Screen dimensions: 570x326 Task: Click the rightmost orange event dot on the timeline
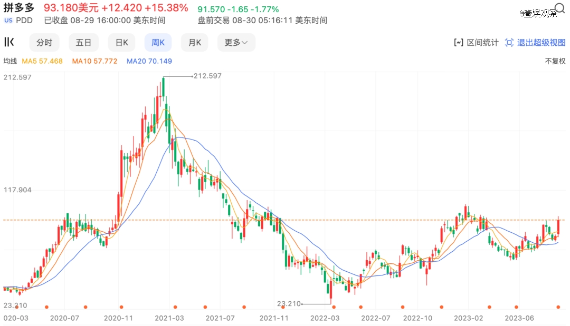[x=558, y=307]
